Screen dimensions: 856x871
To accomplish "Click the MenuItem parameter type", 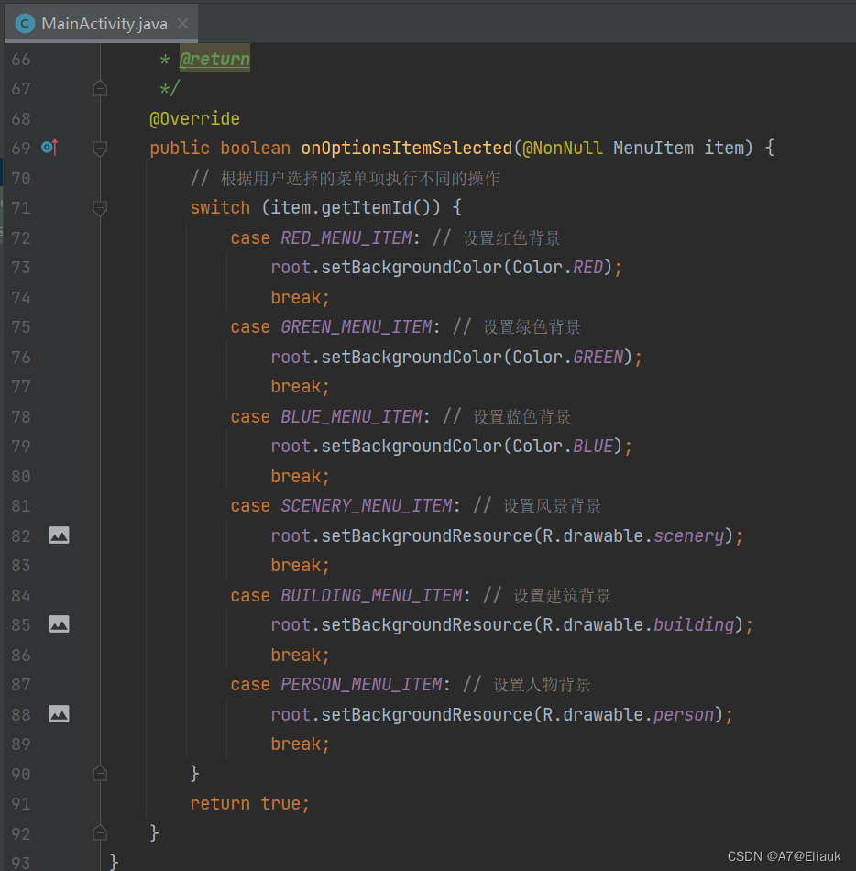I will pos(653,149).
